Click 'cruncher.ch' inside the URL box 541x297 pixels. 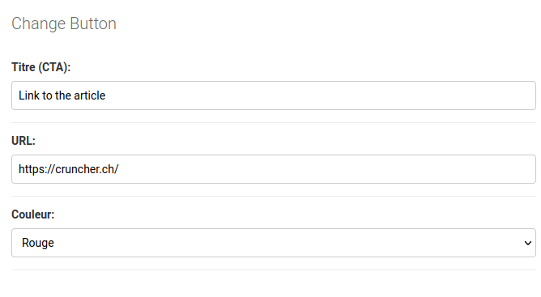(x=85, y=169)
